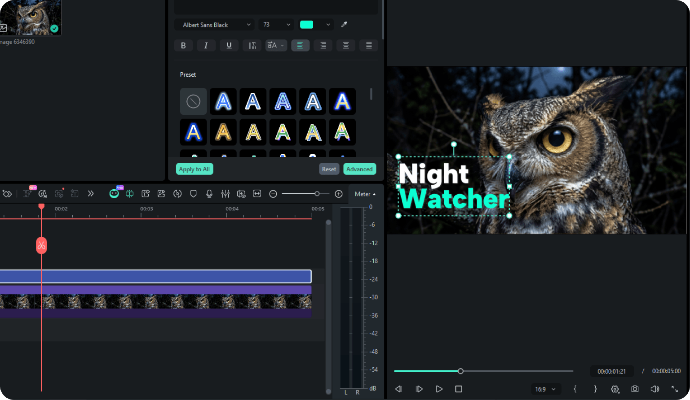Enter fullscreen preview mode
This screenshot has height=400, width=690.
pos(675,389)
